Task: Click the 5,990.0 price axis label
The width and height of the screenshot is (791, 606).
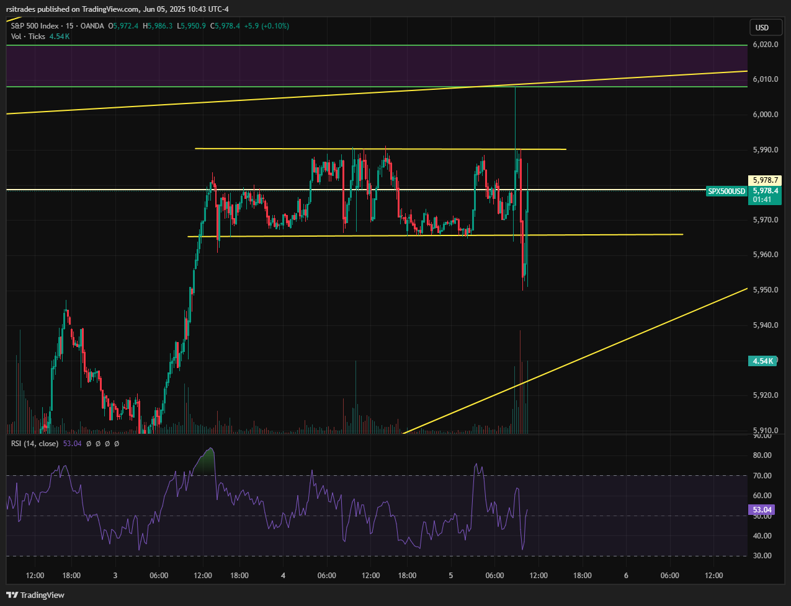Action: pyautogui.click(x=765, y=150)
